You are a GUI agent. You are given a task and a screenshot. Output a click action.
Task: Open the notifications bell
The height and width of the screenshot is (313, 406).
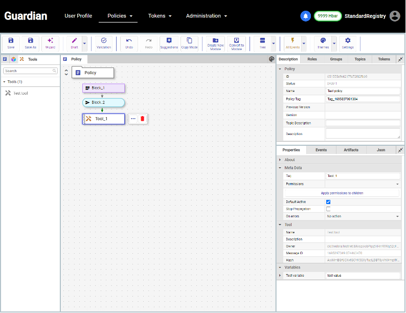[305, 16]
